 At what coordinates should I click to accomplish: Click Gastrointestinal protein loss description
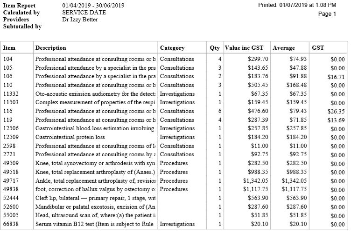click(x=70, y=137)
